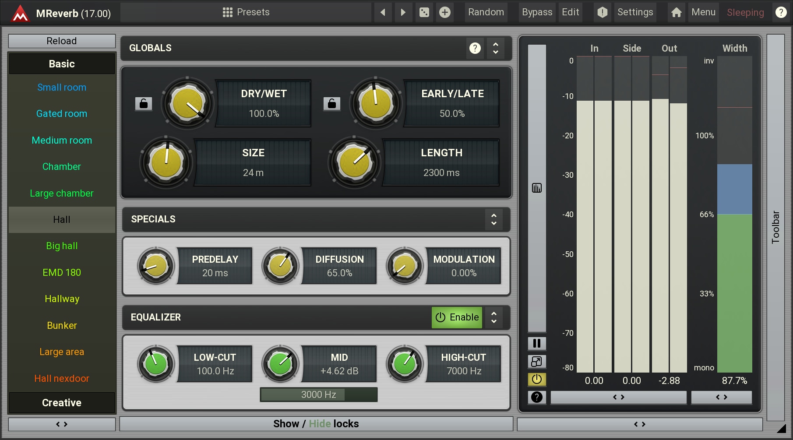Click the Reload button

tap(62, 41)
